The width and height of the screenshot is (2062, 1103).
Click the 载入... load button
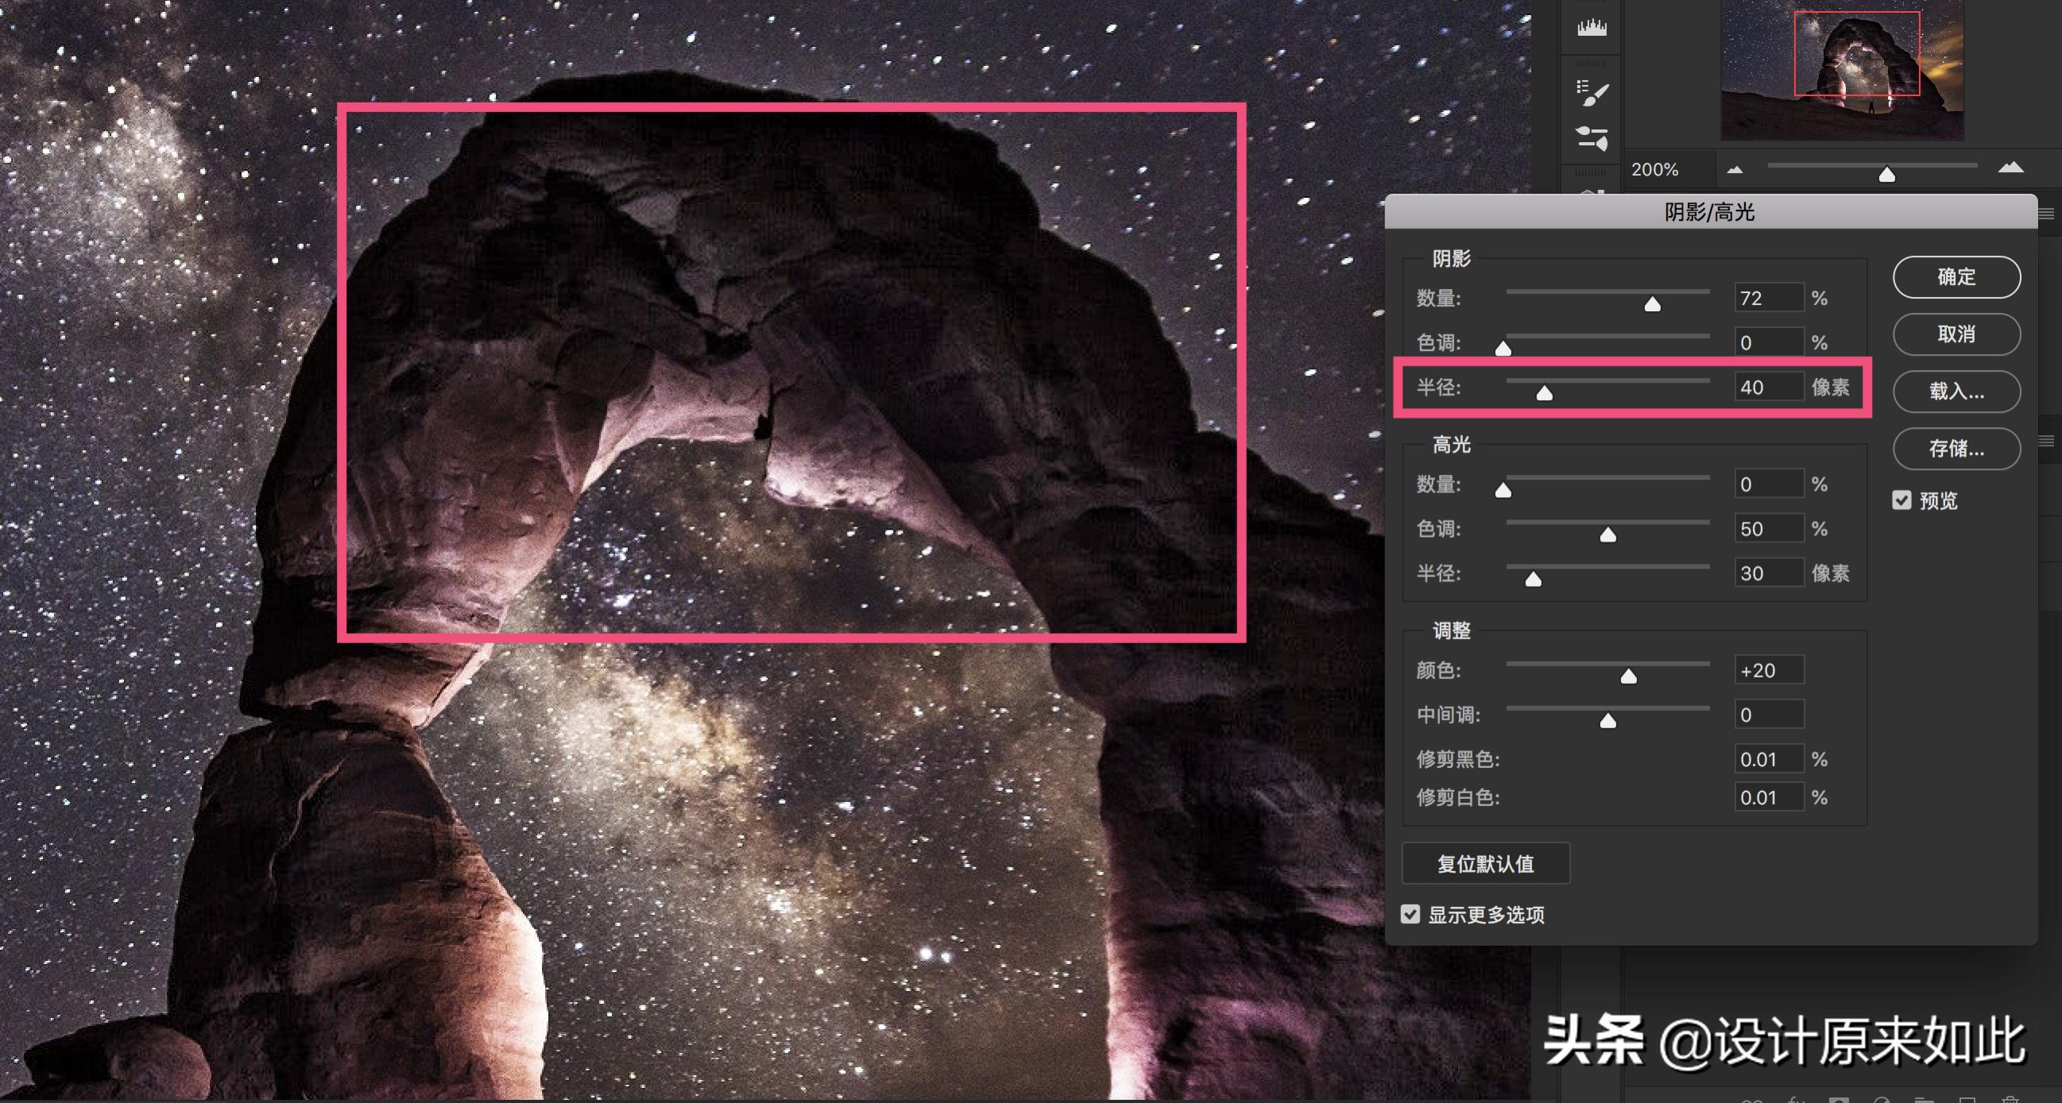1956,391
